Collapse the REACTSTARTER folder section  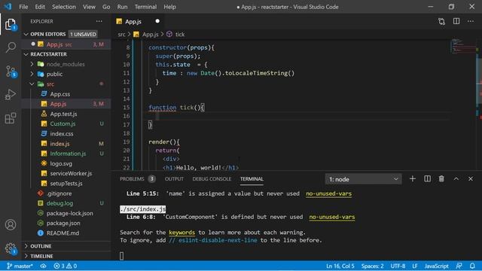point(26,54)
